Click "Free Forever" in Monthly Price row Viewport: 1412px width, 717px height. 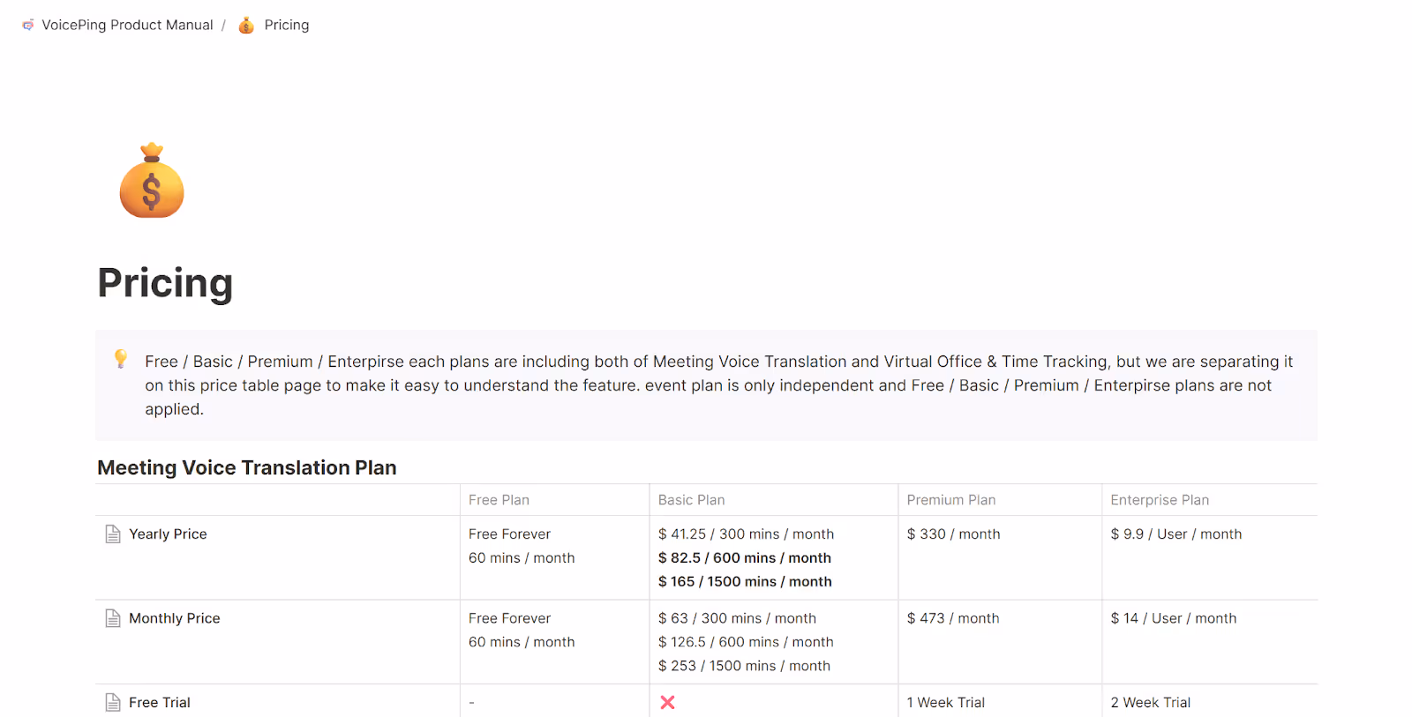(509, 618)
